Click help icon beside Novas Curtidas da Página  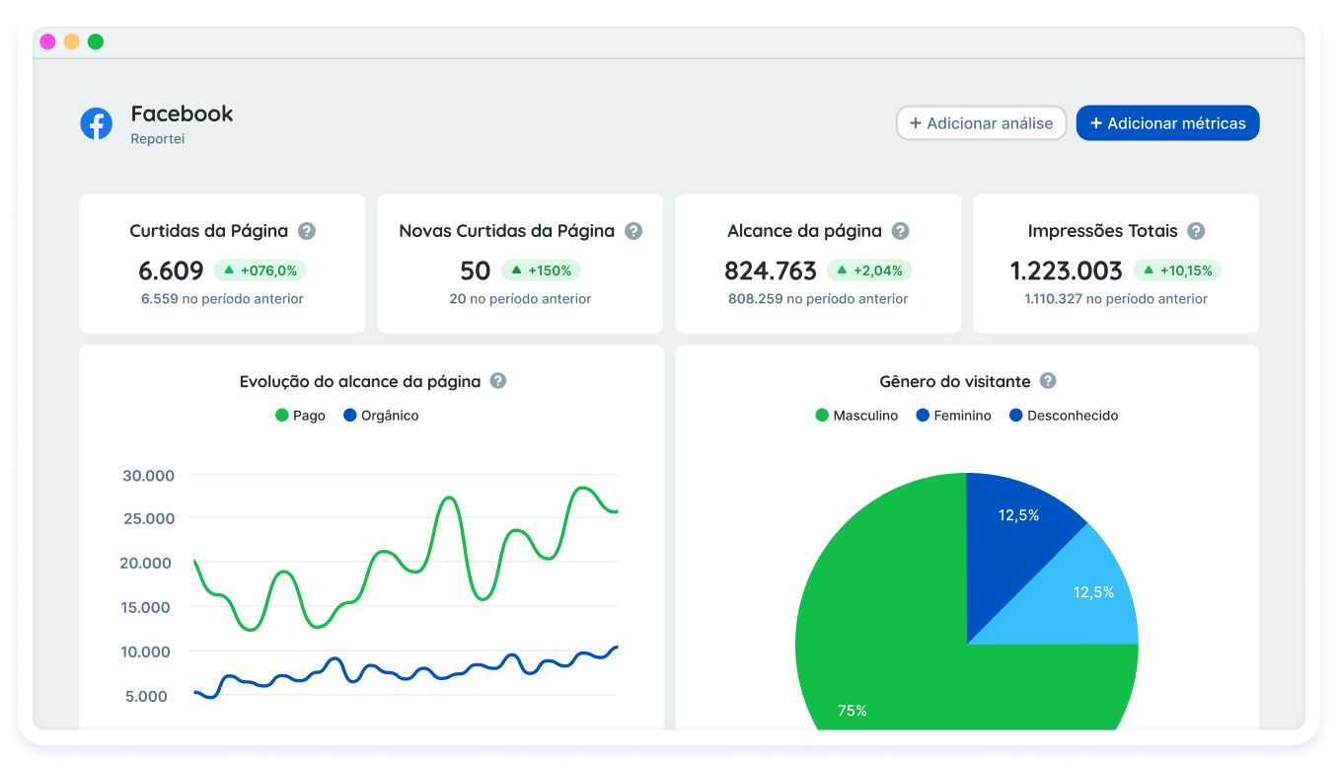(x=633, y=231)
